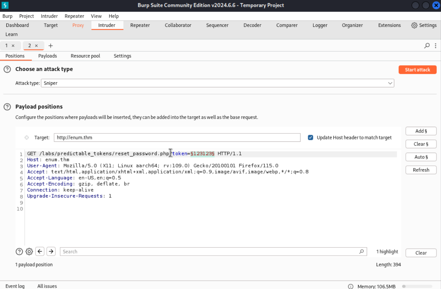Open the Project menu

click(x=27, y=16)
